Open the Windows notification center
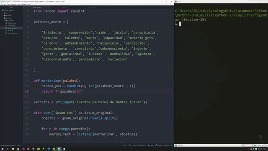Screen dimensions: 268x151 [x=265, y=149]
